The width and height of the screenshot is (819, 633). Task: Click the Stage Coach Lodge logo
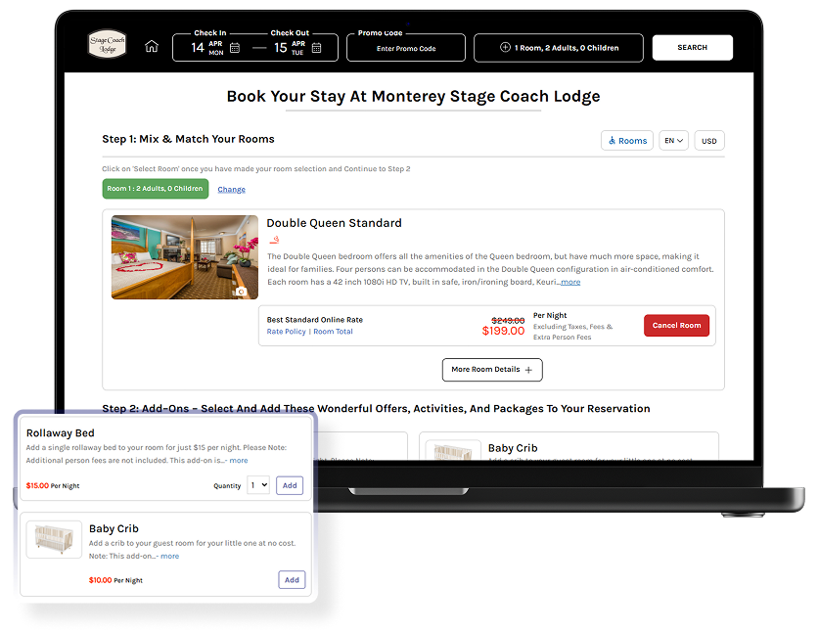coord(107,44)
